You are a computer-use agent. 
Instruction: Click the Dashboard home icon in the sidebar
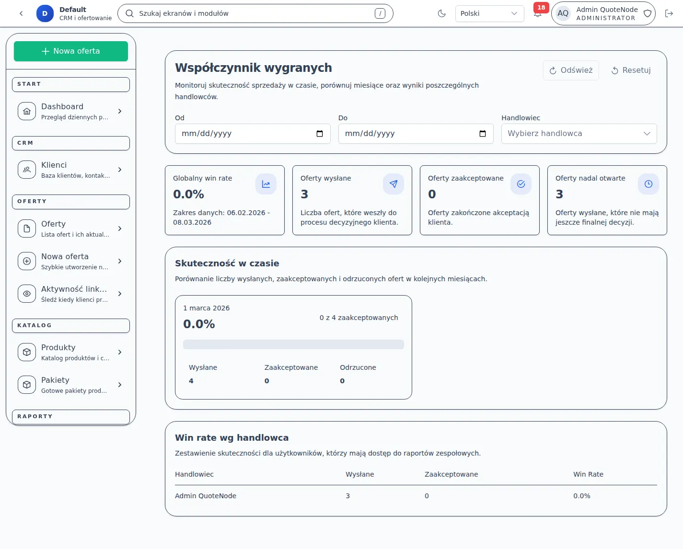pyautogui.click(x=27, y=111)
